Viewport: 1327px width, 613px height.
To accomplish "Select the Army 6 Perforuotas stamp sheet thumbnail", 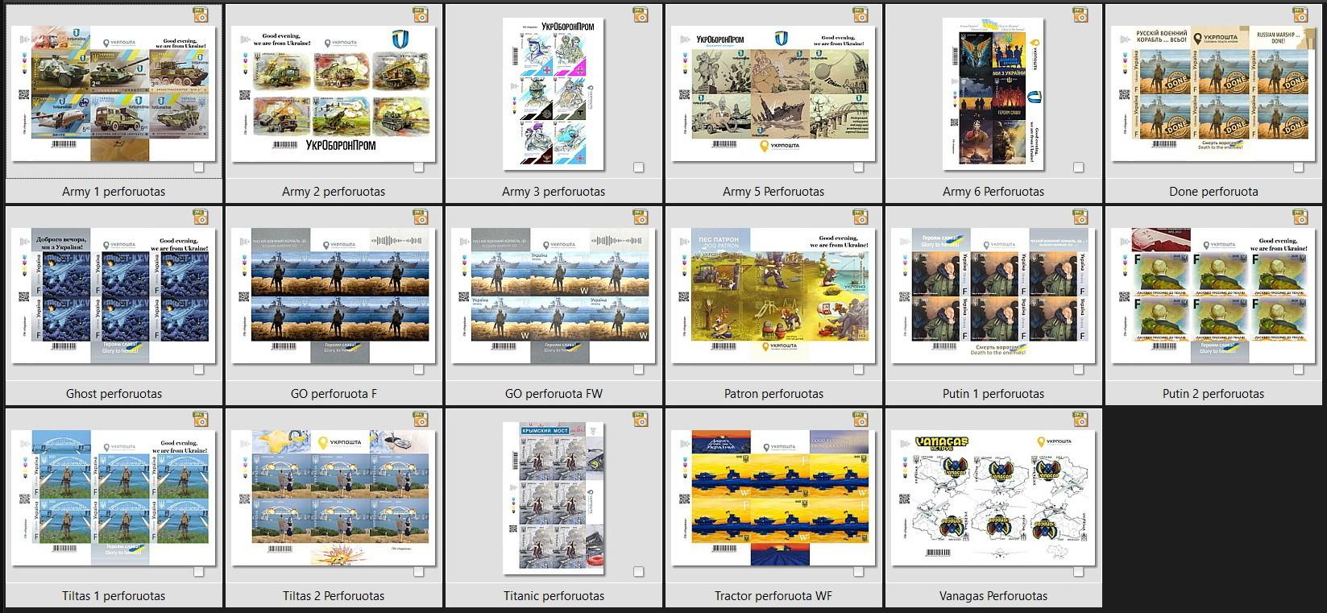I will click(993, 94).
